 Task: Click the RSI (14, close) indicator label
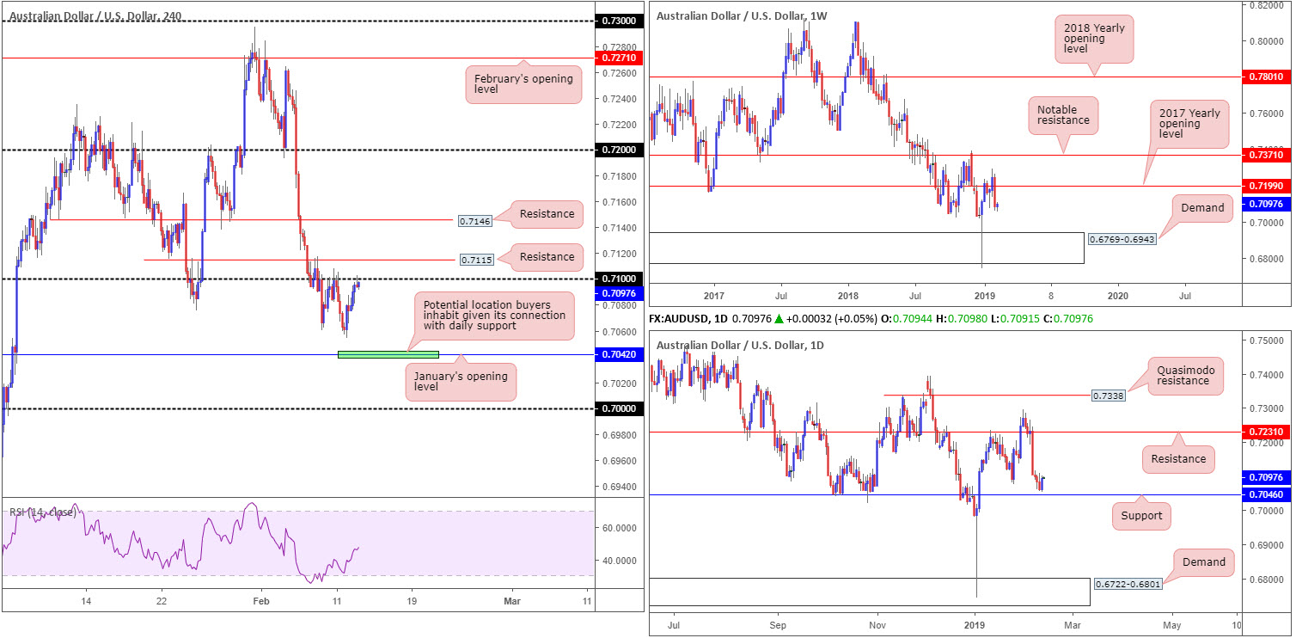coord(43,512)
